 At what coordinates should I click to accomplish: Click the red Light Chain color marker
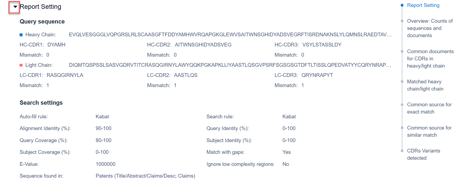pos(21,65)
